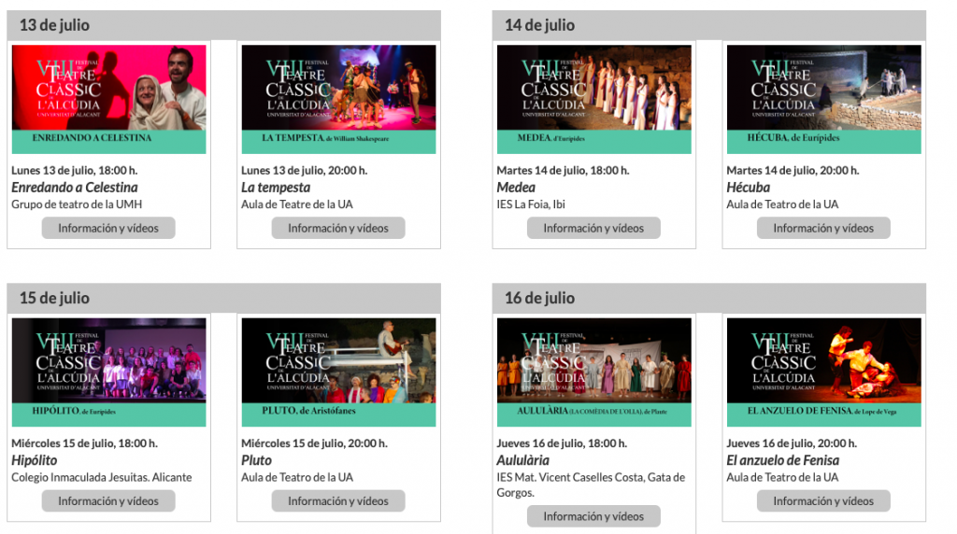Select the Aululària title below the poster
This screenshot has height=534, width=957.
coord(523,460)
